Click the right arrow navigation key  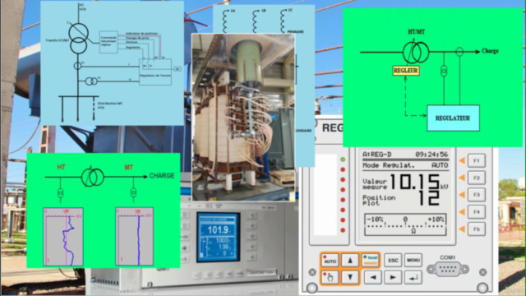tap(393, 278)
